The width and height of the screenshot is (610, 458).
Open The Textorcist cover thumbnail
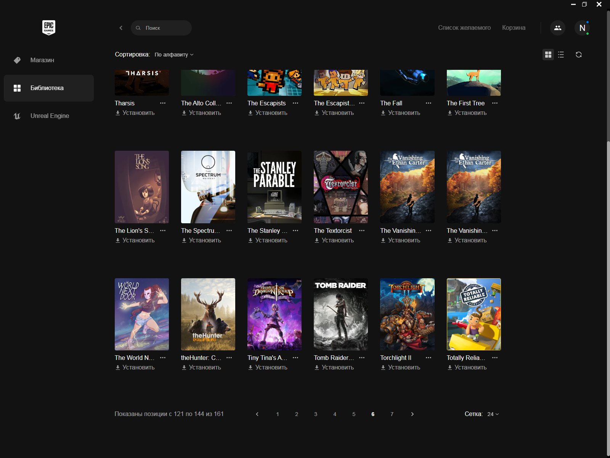tap(341, 187)
